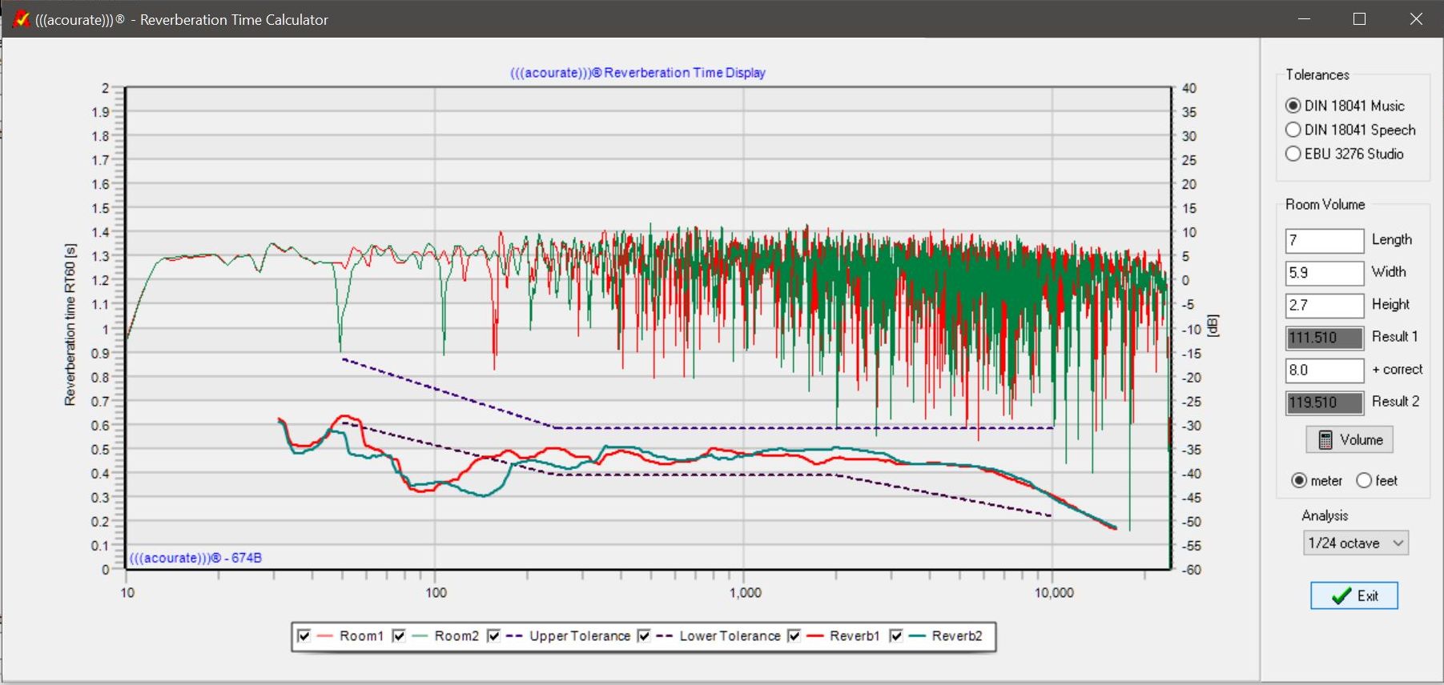Select the meter unit option
The image size is (1444, 685).
click(x=1299, y=481)
